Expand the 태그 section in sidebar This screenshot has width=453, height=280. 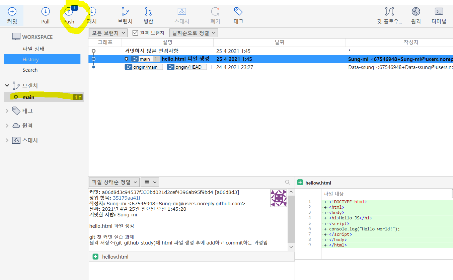pos(7,111)
